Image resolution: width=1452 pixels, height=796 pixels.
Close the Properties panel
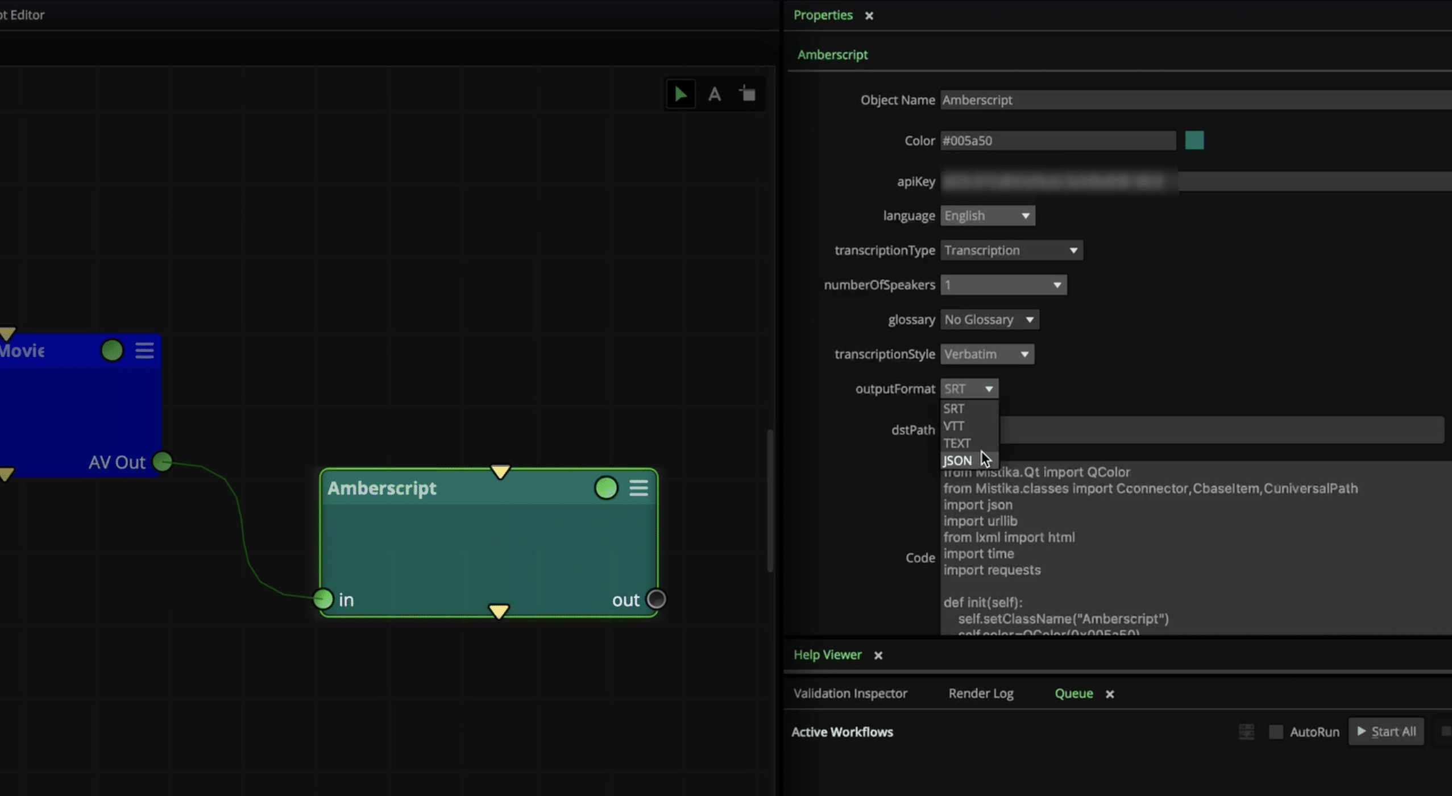[869, 16]
